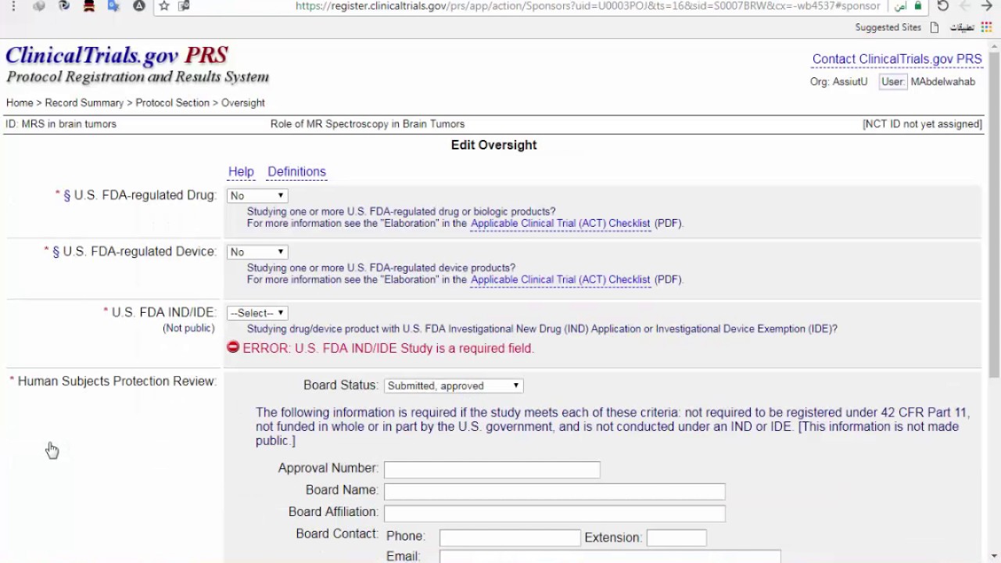Image resolution: width=1001 pixels, height=563 pixels.
Task: Click the 'MAbdelwahab' username text
Action: tap(943, 81)
